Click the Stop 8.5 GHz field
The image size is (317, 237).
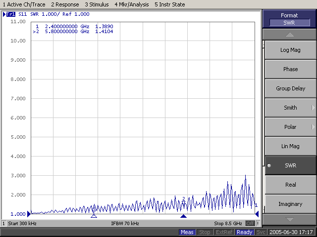(228, 223)
